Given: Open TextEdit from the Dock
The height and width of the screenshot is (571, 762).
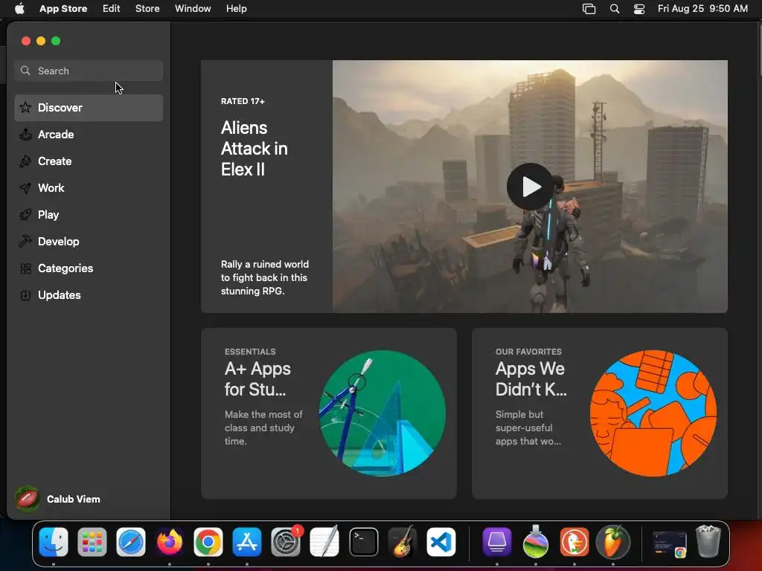Looking at the screenshot, I should [324, 542].
